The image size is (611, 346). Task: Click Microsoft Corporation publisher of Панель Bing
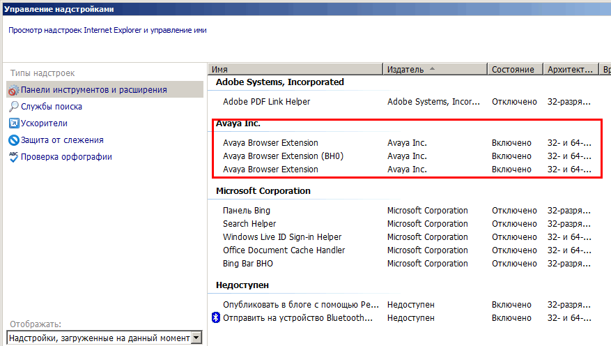click(428, 211)
